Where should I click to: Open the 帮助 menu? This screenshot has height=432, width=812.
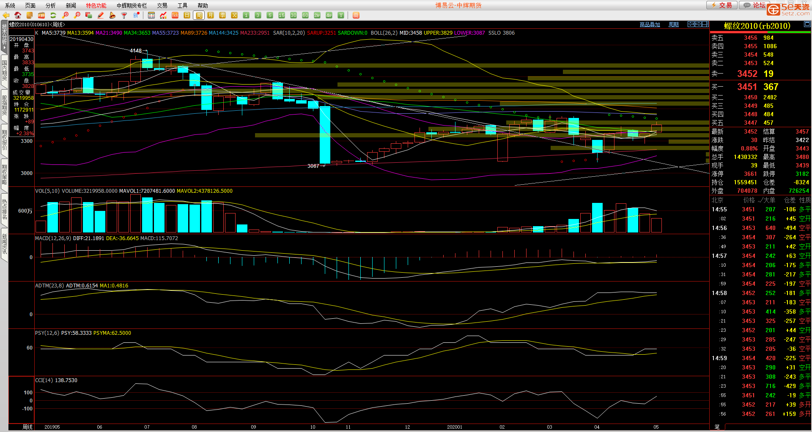[203, 5]
